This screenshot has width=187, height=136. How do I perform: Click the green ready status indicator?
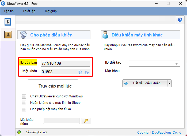19,132
